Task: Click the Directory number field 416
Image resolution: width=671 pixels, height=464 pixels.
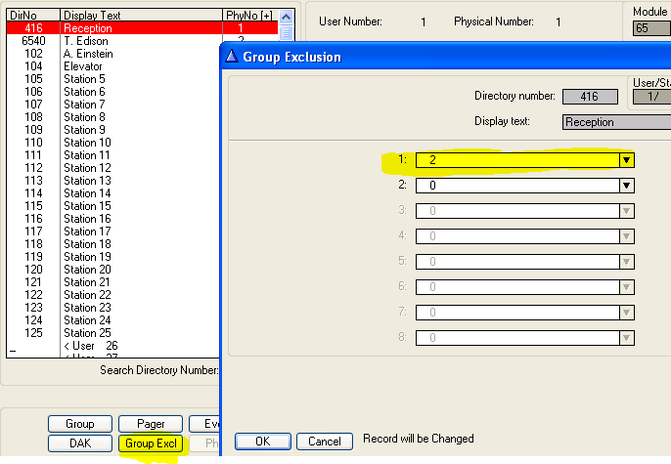Action: [590, 96]
